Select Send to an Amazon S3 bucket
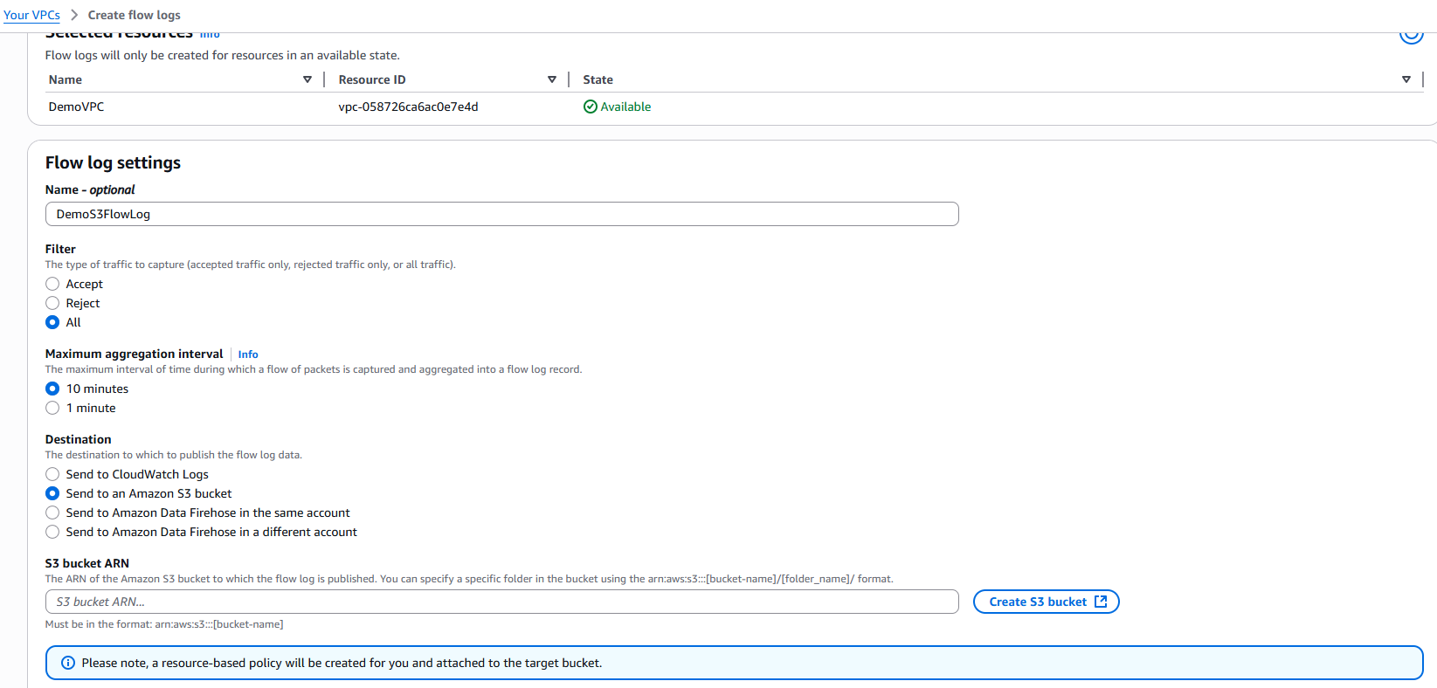1437x688 pixels. [x=52, y=493]
